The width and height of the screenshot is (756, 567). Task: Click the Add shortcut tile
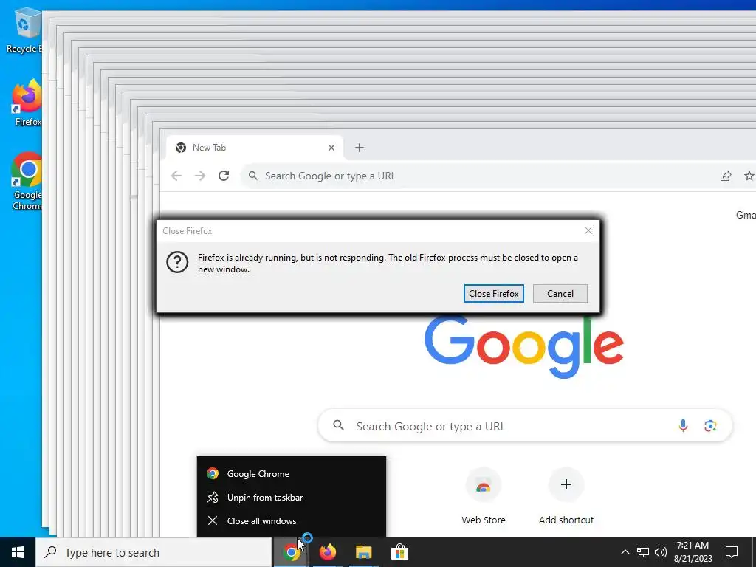[x=566, y=497]
